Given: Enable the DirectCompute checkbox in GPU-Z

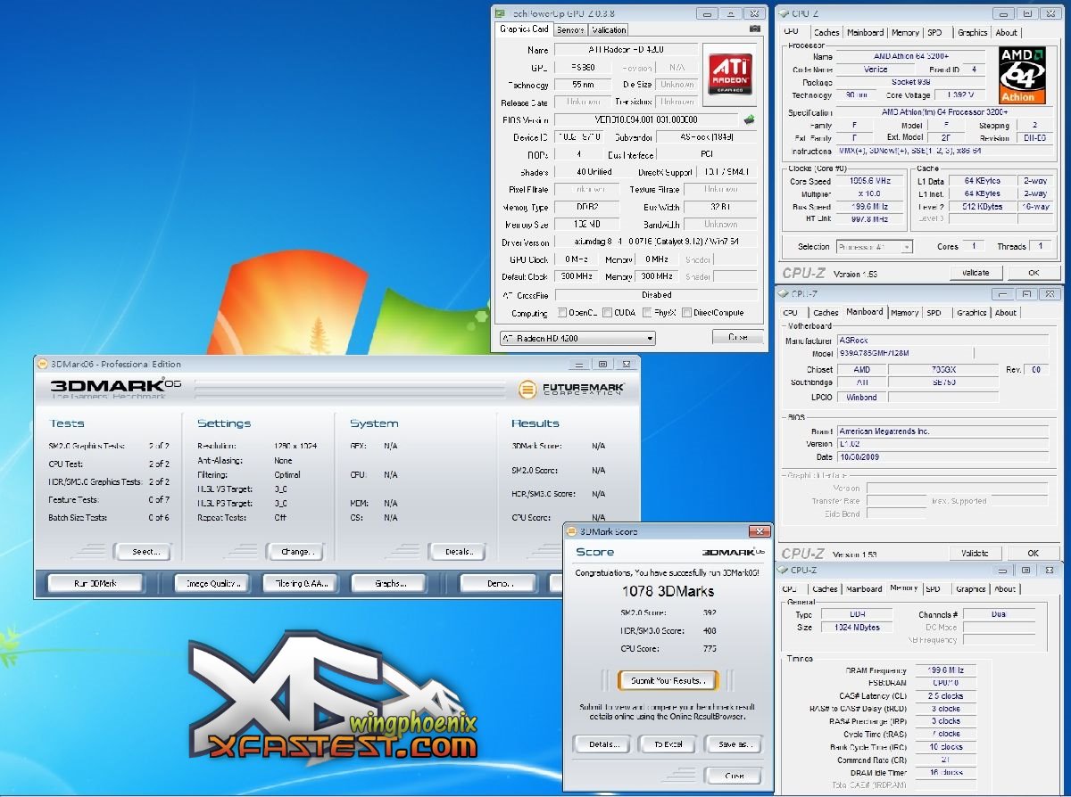Looking at the screenshot, I should [x=686, y=313].
